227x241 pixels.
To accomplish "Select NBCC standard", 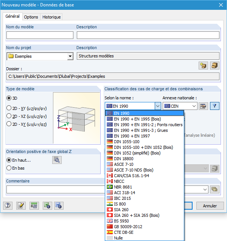I will pos(145,181).
